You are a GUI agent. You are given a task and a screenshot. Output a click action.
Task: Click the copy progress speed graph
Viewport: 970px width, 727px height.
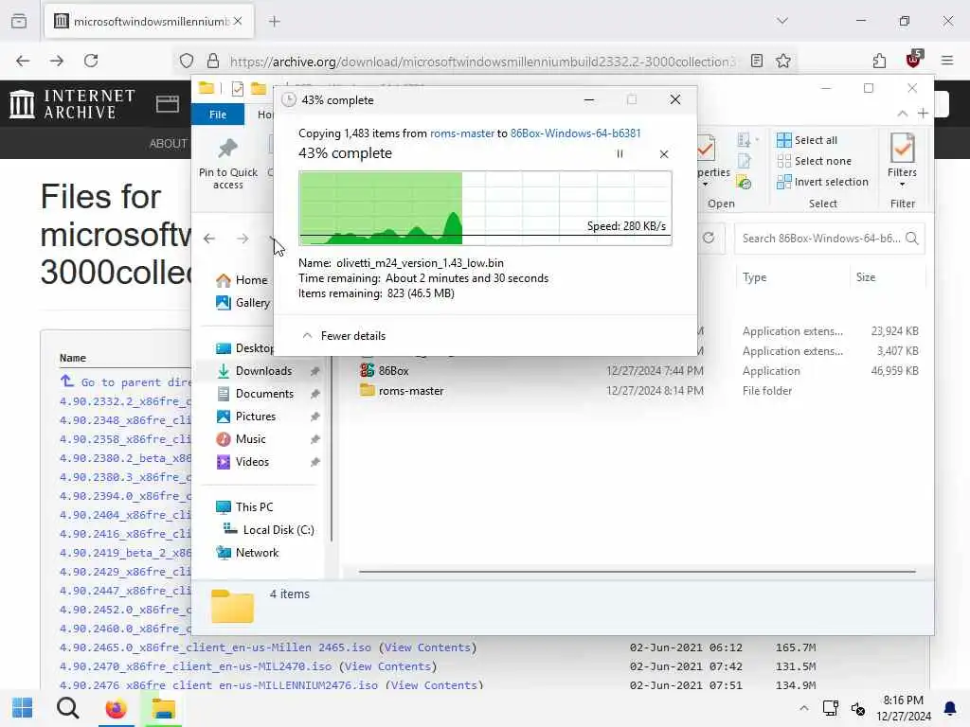tap(485, 207)
